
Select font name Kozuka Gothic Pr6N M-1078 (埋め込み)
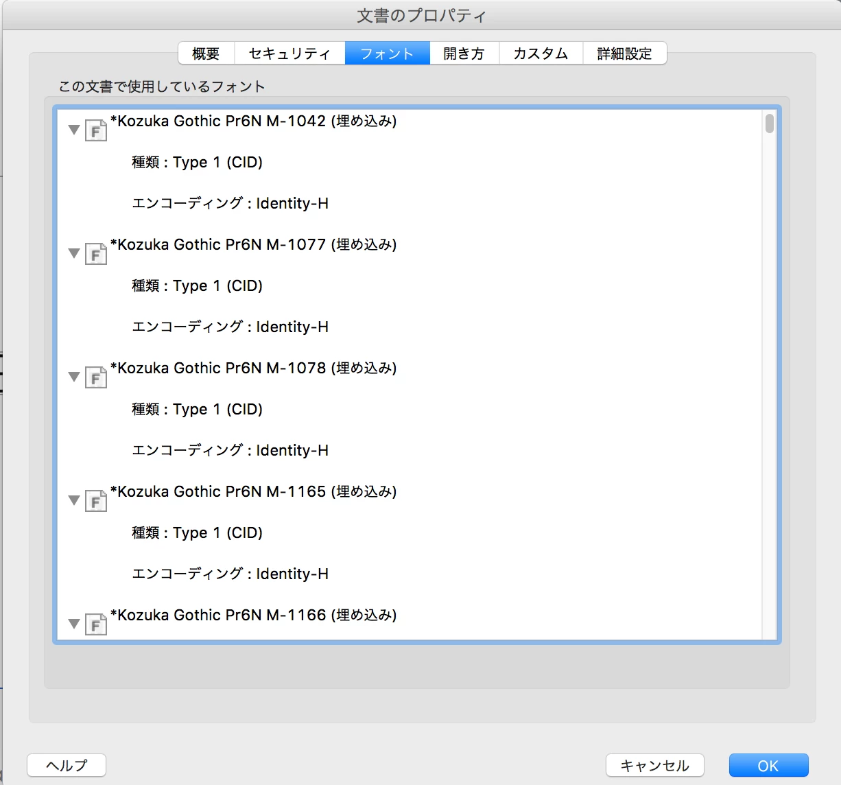point(254,368)
